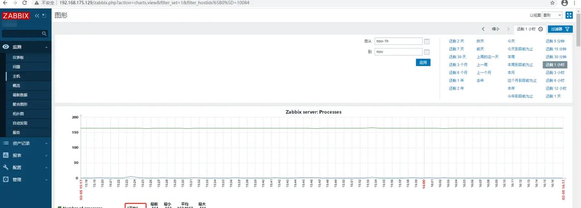This screenshot has height=208, width=581.
Task: Select the 上一周 range
Action: (x=482, y=65)
